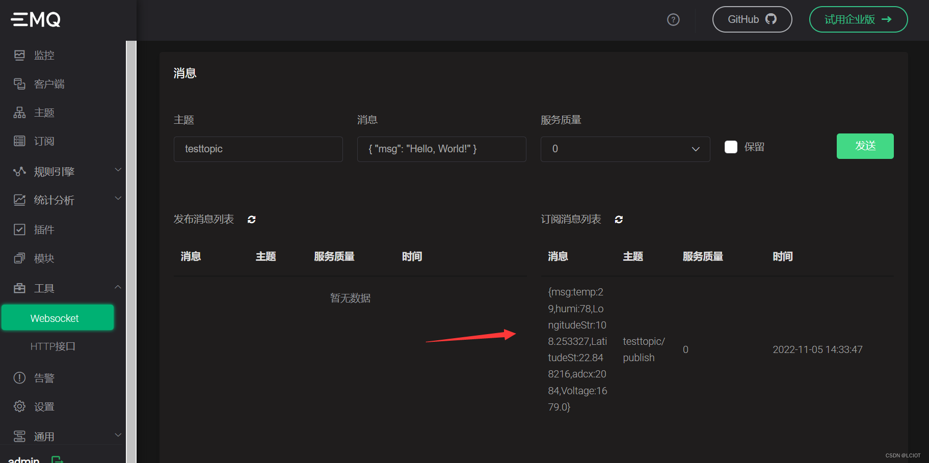Click the 工具 toolbox icon
Viewport: 929px width, 463px height.
[19, 288]
